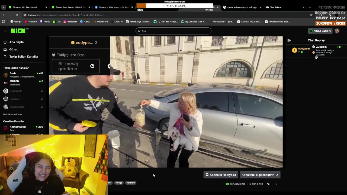Screen dimensions: 347x195
Task: Open MDBEN Warframe channel
Action: click(x=23, y=83)
